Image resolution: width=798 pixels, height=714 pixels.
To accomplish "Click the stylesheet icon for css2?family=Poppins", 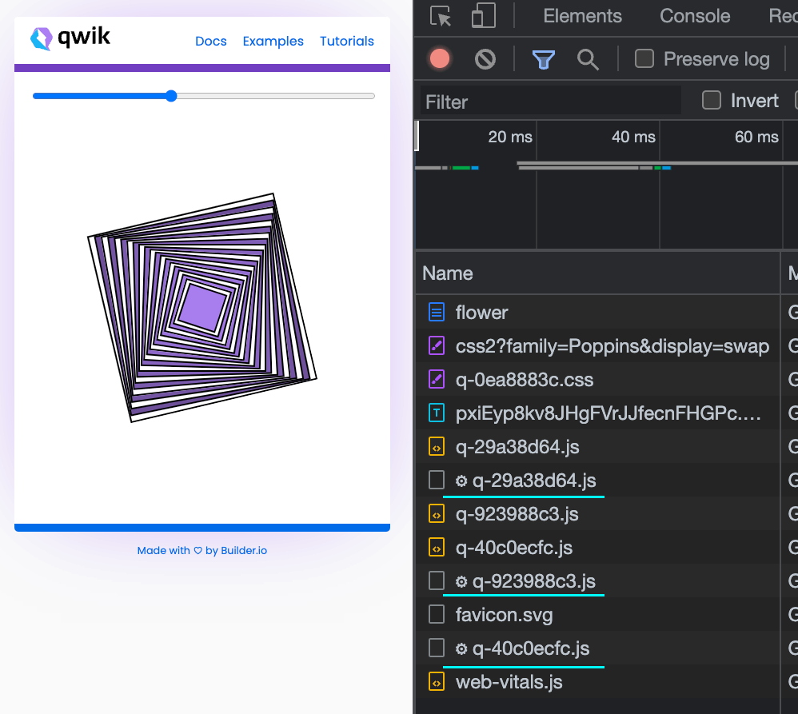I will click(x=436, y=345).
